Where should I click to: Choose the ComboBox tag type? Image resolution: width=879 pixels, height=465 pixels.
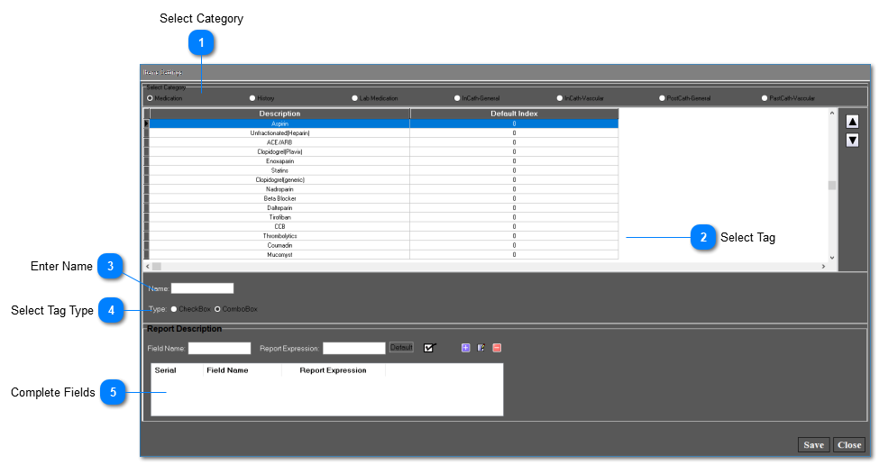coord(217,309)
